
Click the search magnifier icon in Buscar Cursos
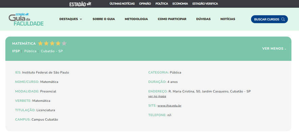tap(283, 19)
